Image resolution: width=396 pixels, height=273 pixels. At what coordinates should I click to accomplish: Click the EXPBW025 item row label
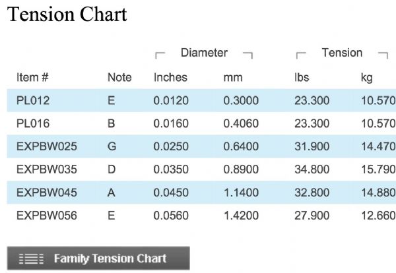tap(47, 146)
